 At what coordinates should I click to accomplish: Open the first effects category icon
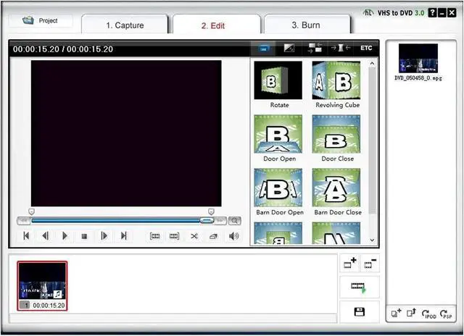click(264, 48)
